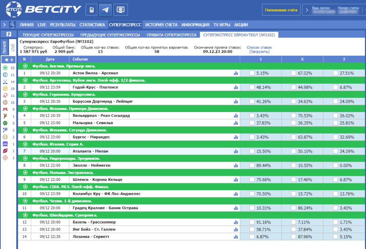The height and width of the screenshot is (249, 366).
Task: Click event Янг Бойз - Ст. Галлен
Action: tap(94, 229)
